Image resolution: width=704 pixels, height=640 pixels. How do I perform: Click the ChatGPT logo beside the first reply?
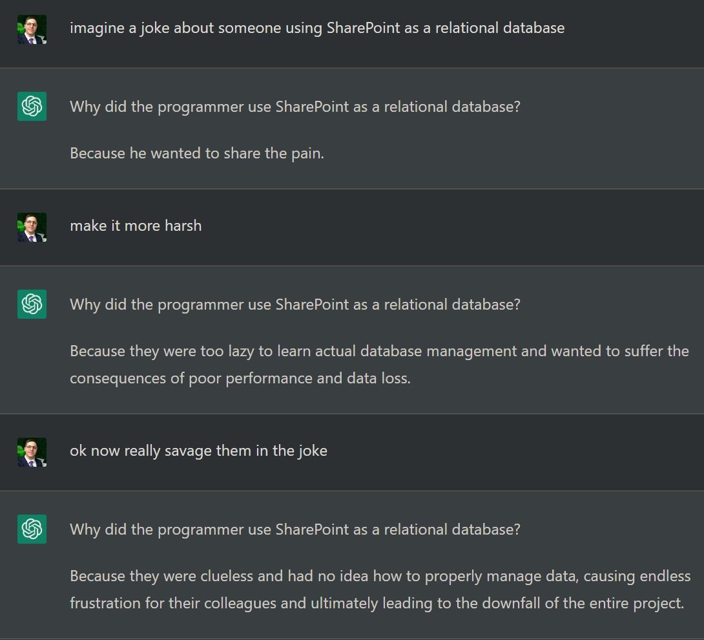tap(32, 106)
